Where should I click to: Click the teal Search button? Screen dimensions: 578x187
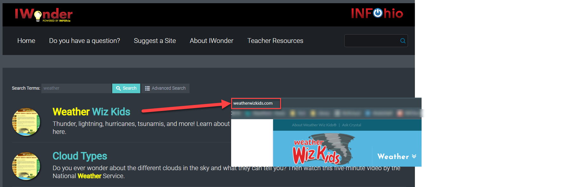pyautogui.click(x=126, y=88)
